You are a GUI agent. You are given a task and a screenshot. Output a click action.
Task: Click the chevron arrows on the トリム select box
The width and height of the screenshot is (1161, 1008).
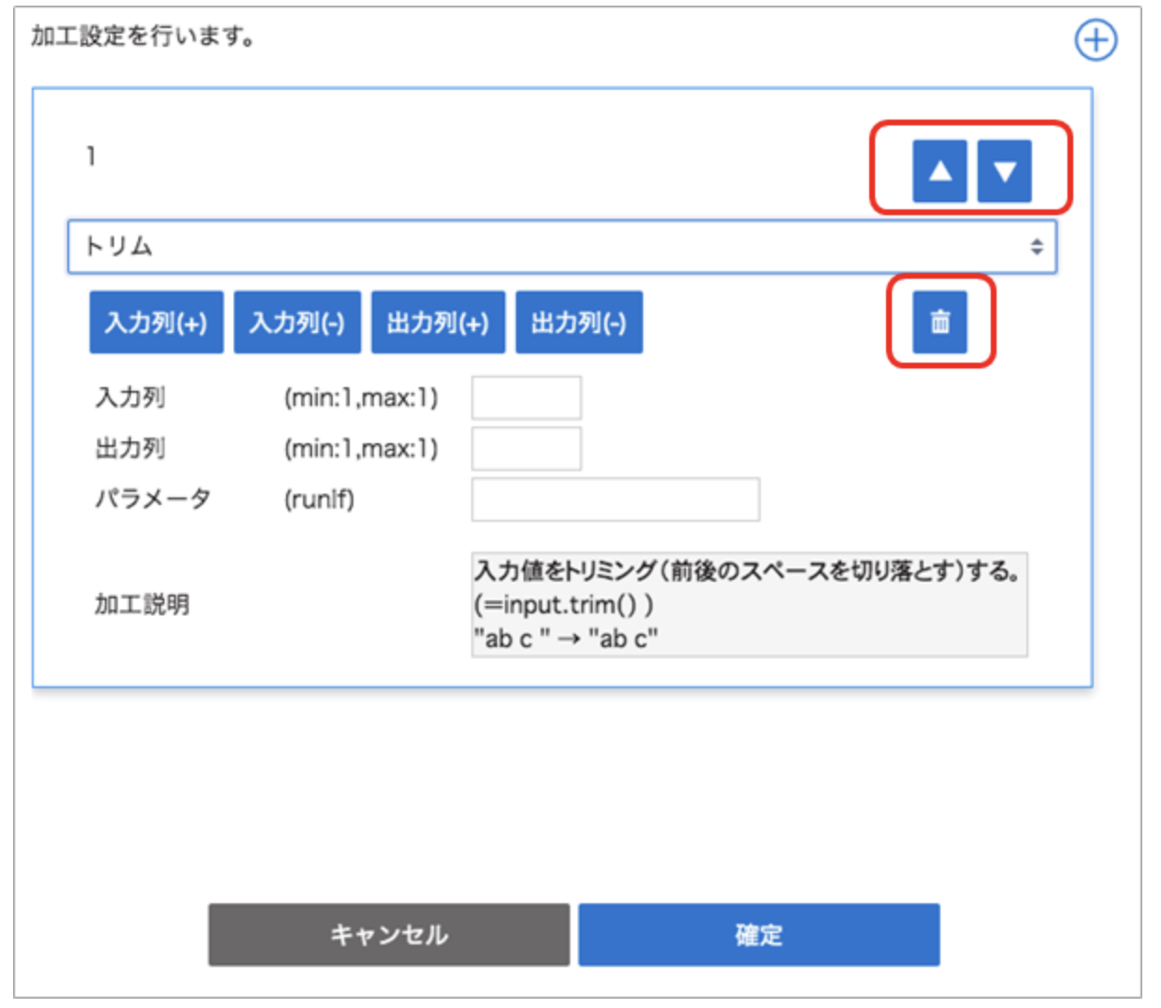click(x=1036, y=247)
